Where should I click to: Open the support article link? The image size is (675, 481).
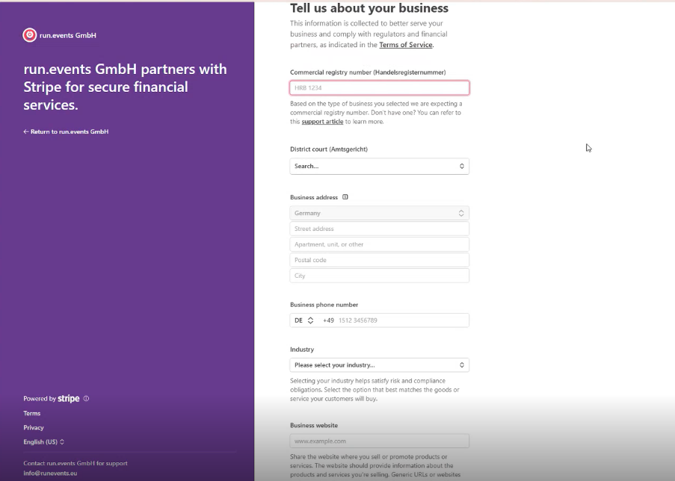(x=322, y=122)
